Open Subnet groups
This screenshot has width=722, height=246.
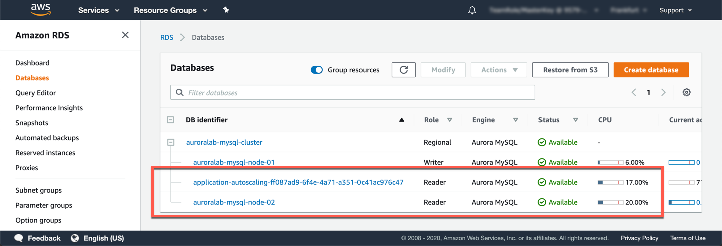(x=39, y=190)
